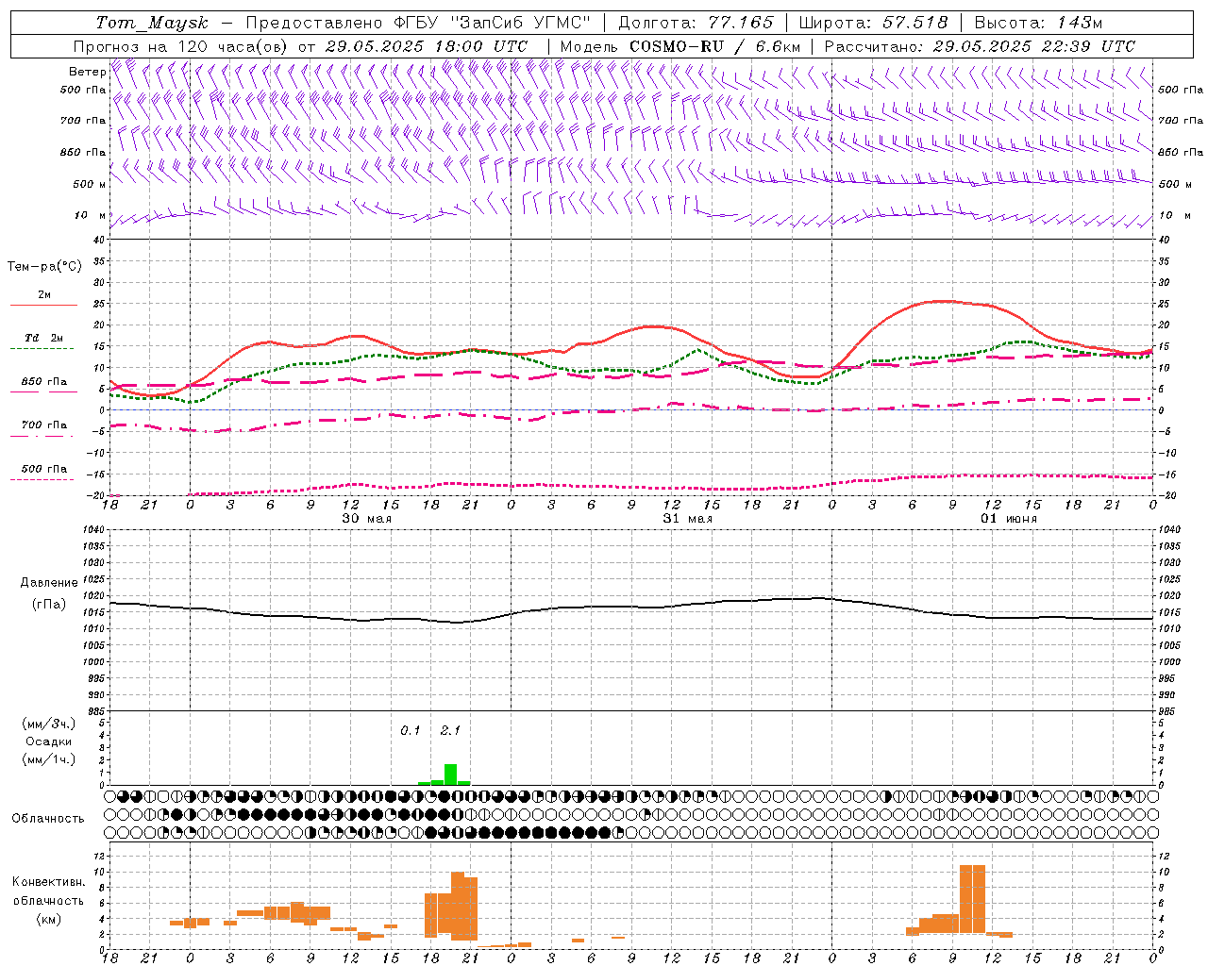Click the elevation label Высота: 143м

click(1039, 23)
